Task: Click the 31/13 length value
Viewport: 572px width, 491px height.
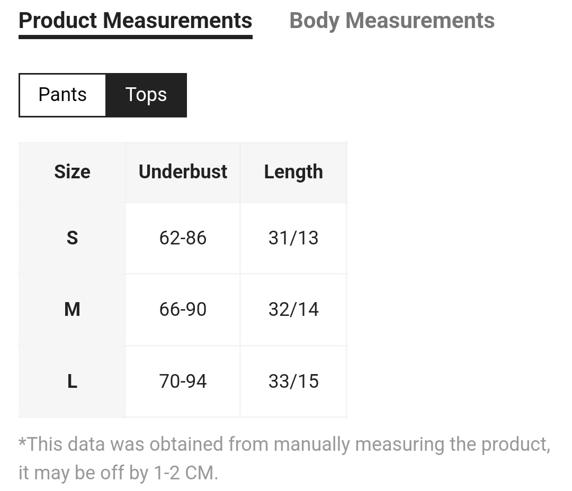Action: click(x=293, y=238)
